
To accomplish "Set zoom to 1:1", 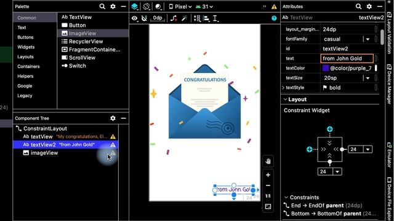I will coord(268,196).
